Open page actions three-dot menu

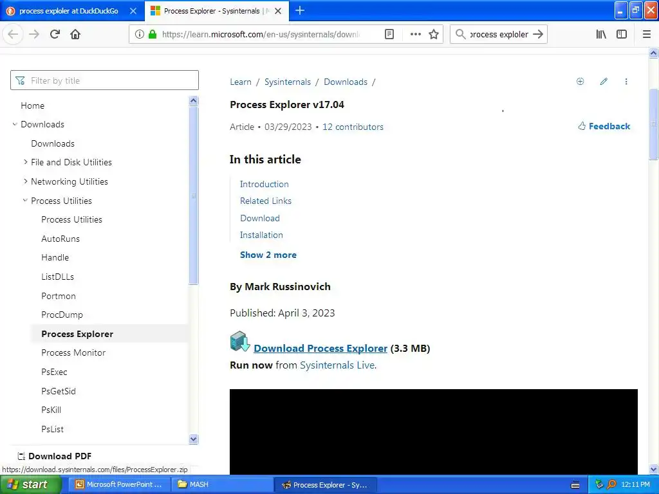click(415, 34)
